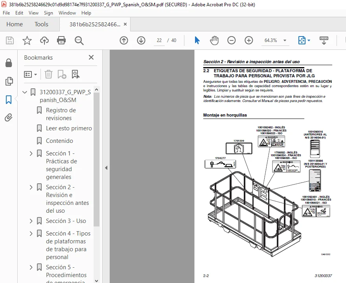Switch to the Home tab
The image size is (346, 283).
tap(15, 24)
